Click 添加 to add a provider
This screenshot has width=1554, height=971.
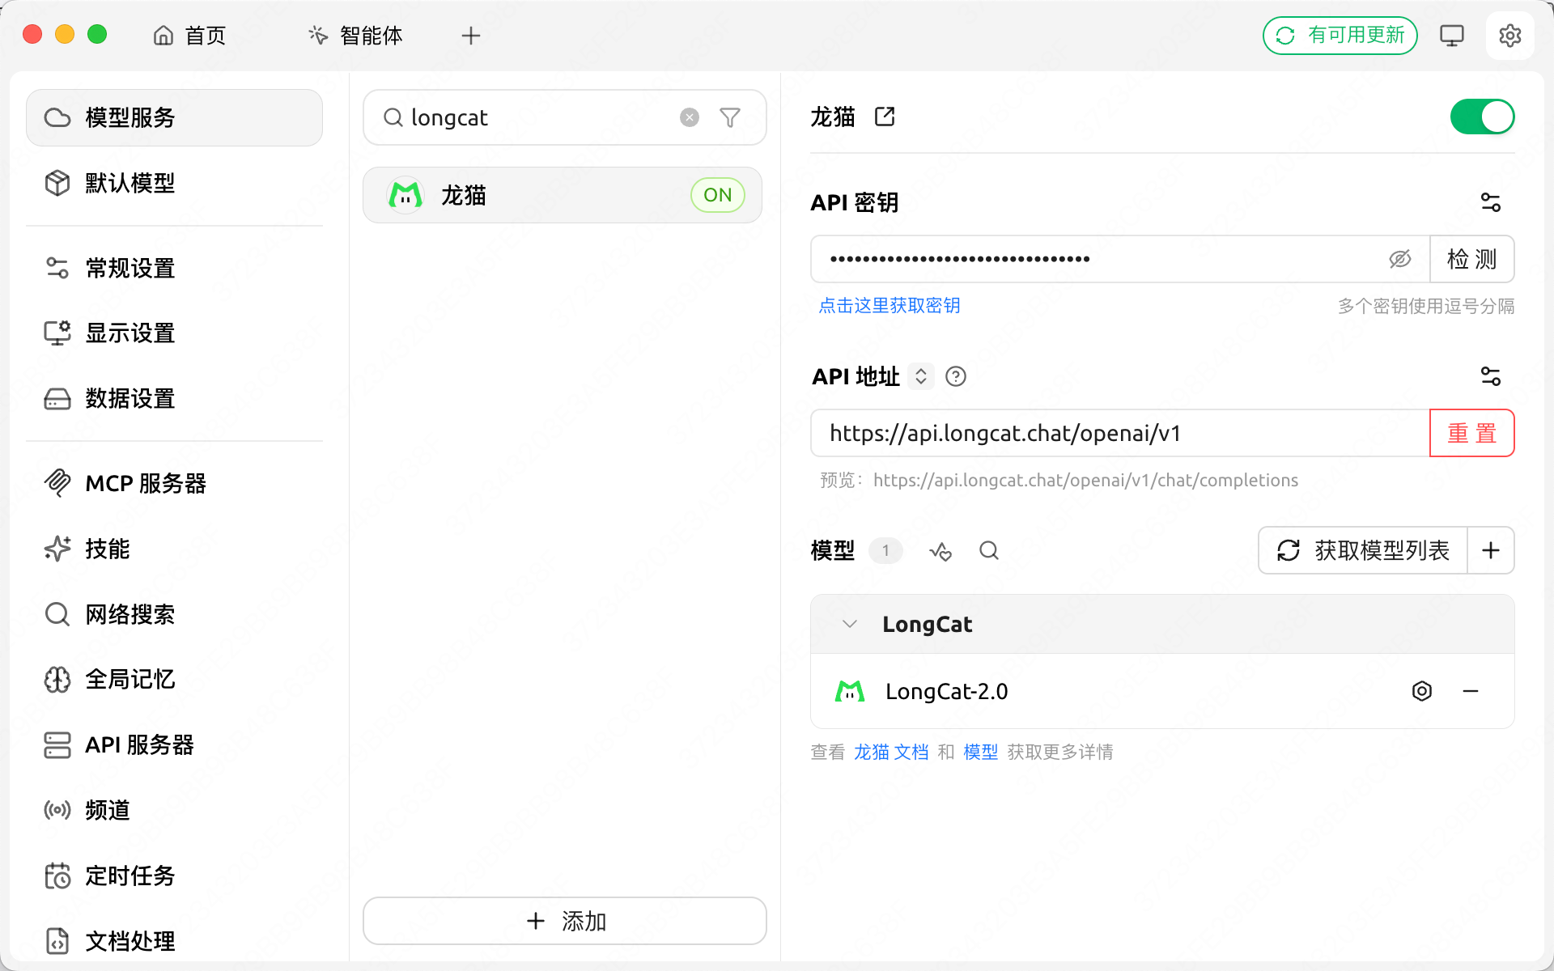point(565,921)
